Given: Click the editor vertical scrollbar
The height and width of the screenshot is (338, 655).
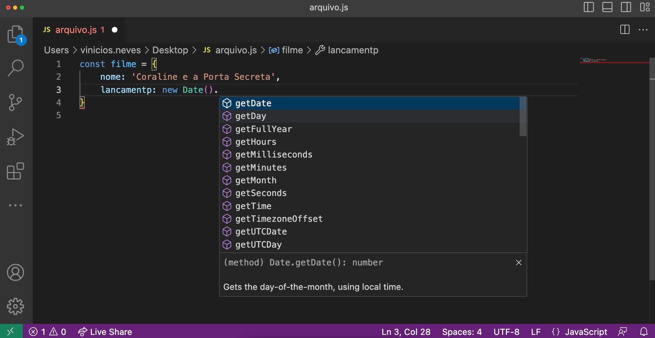Looking at the screenshot, I should click(652, 168).
